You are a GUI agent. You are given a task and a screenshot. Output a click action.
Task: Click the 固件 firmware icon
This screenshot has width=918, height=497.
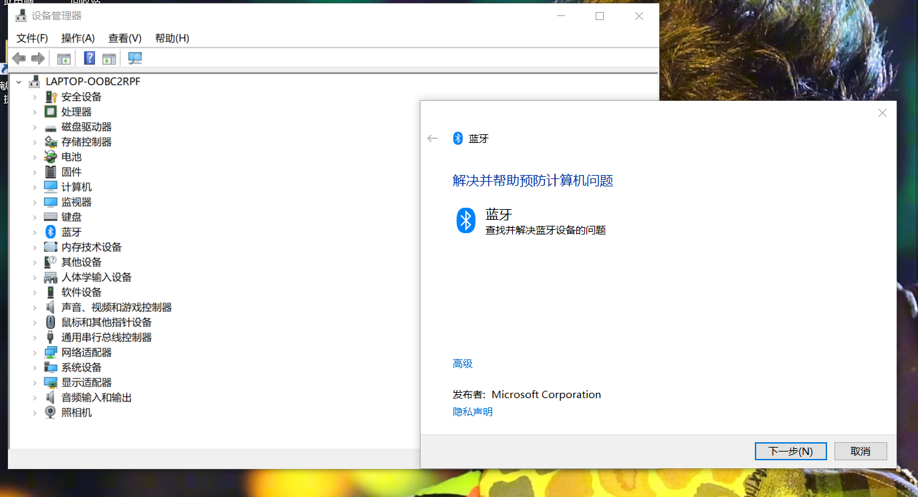click(51, 172)
